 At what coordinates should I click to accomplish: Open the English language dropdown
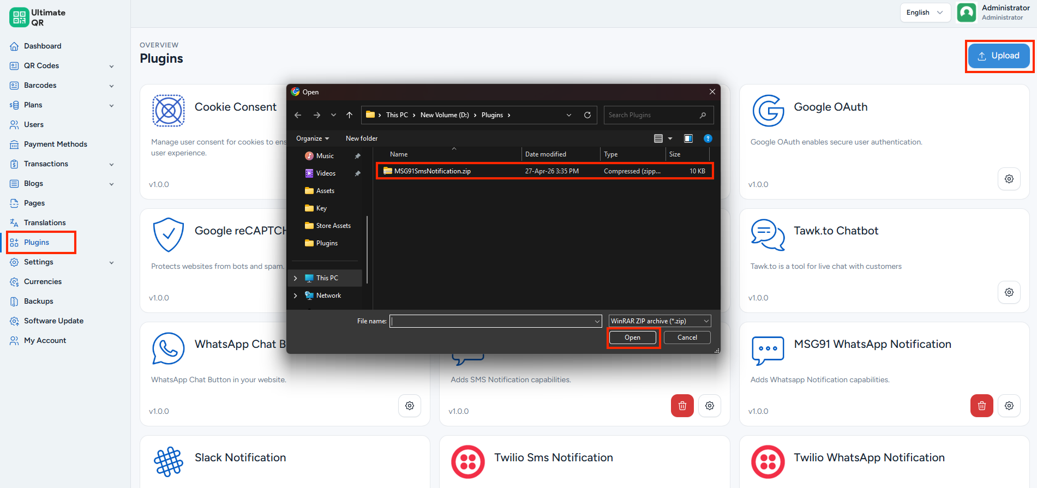pyautogui.click(x=925, y=13)
